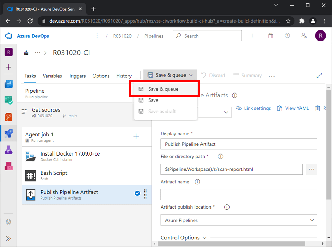This screenshot has width=332, height=247.
Task: Switch to the Triggers tab
Action: point(77,76)
